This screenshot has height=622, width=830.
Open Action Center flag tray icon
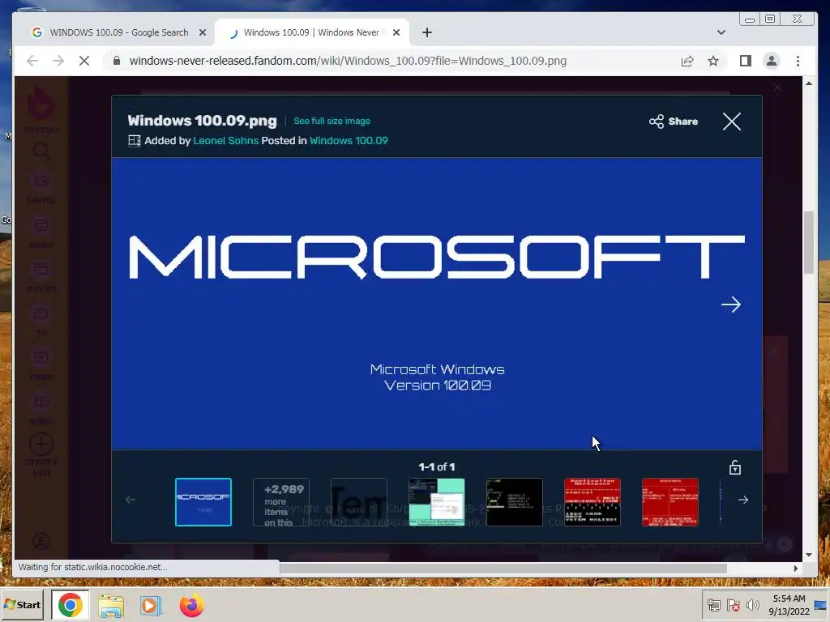pyautogui.click(x=733, y=606)
